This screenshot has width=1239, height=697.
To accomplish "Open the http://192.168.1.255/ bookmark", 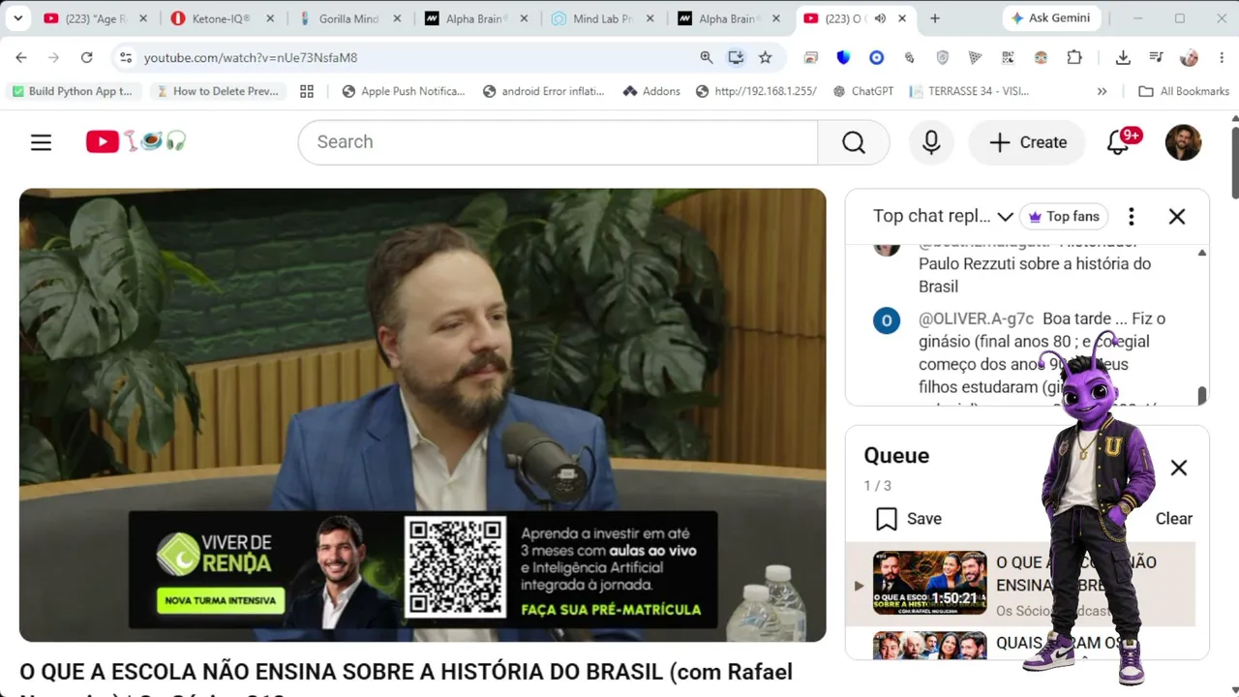I will pos(756,91).
